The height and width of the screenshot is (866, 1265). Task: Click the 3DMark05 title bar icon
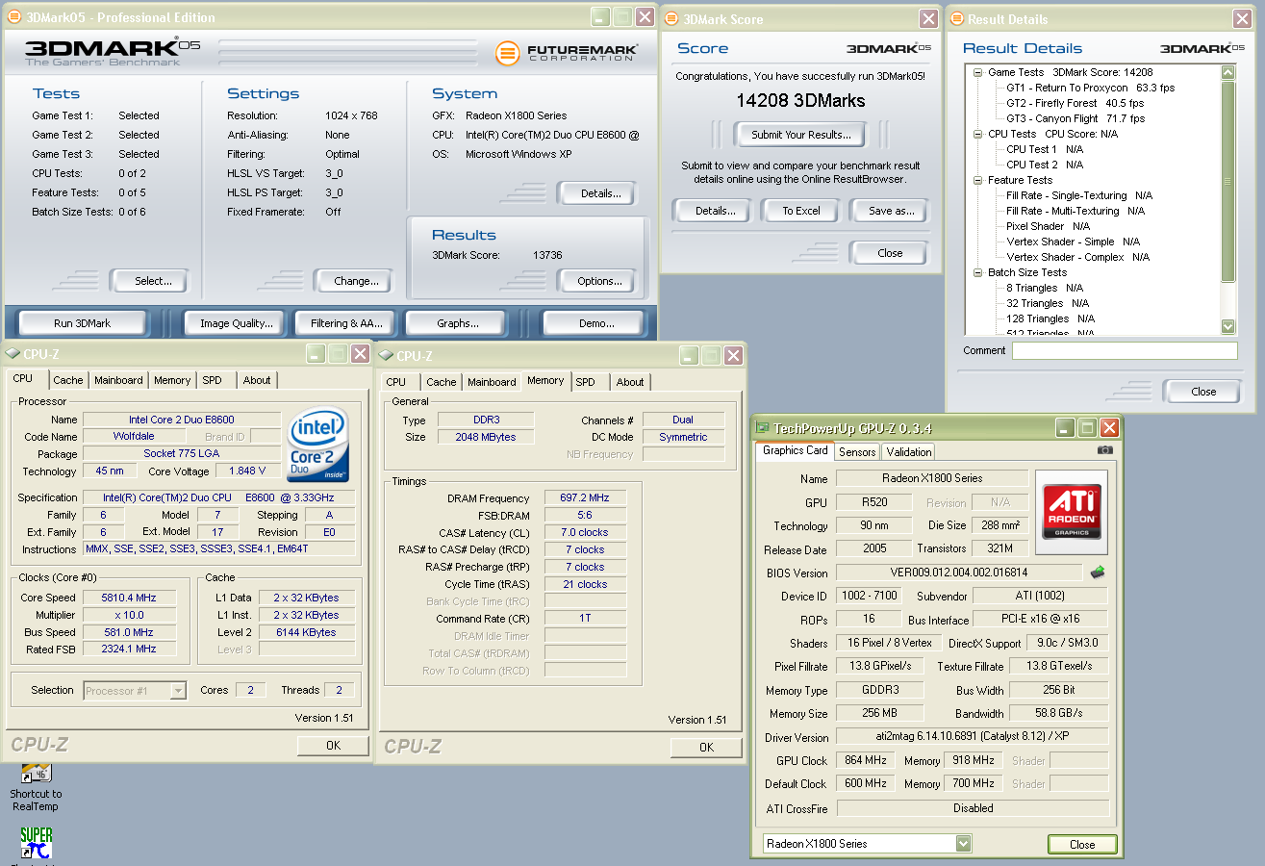[x=14, y=17]
